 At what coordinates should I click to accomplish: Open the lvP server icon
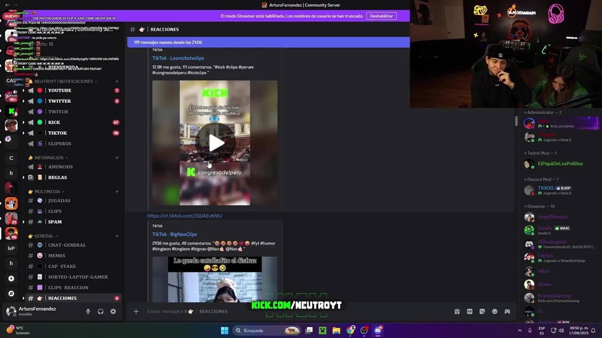tap(11, 248)
